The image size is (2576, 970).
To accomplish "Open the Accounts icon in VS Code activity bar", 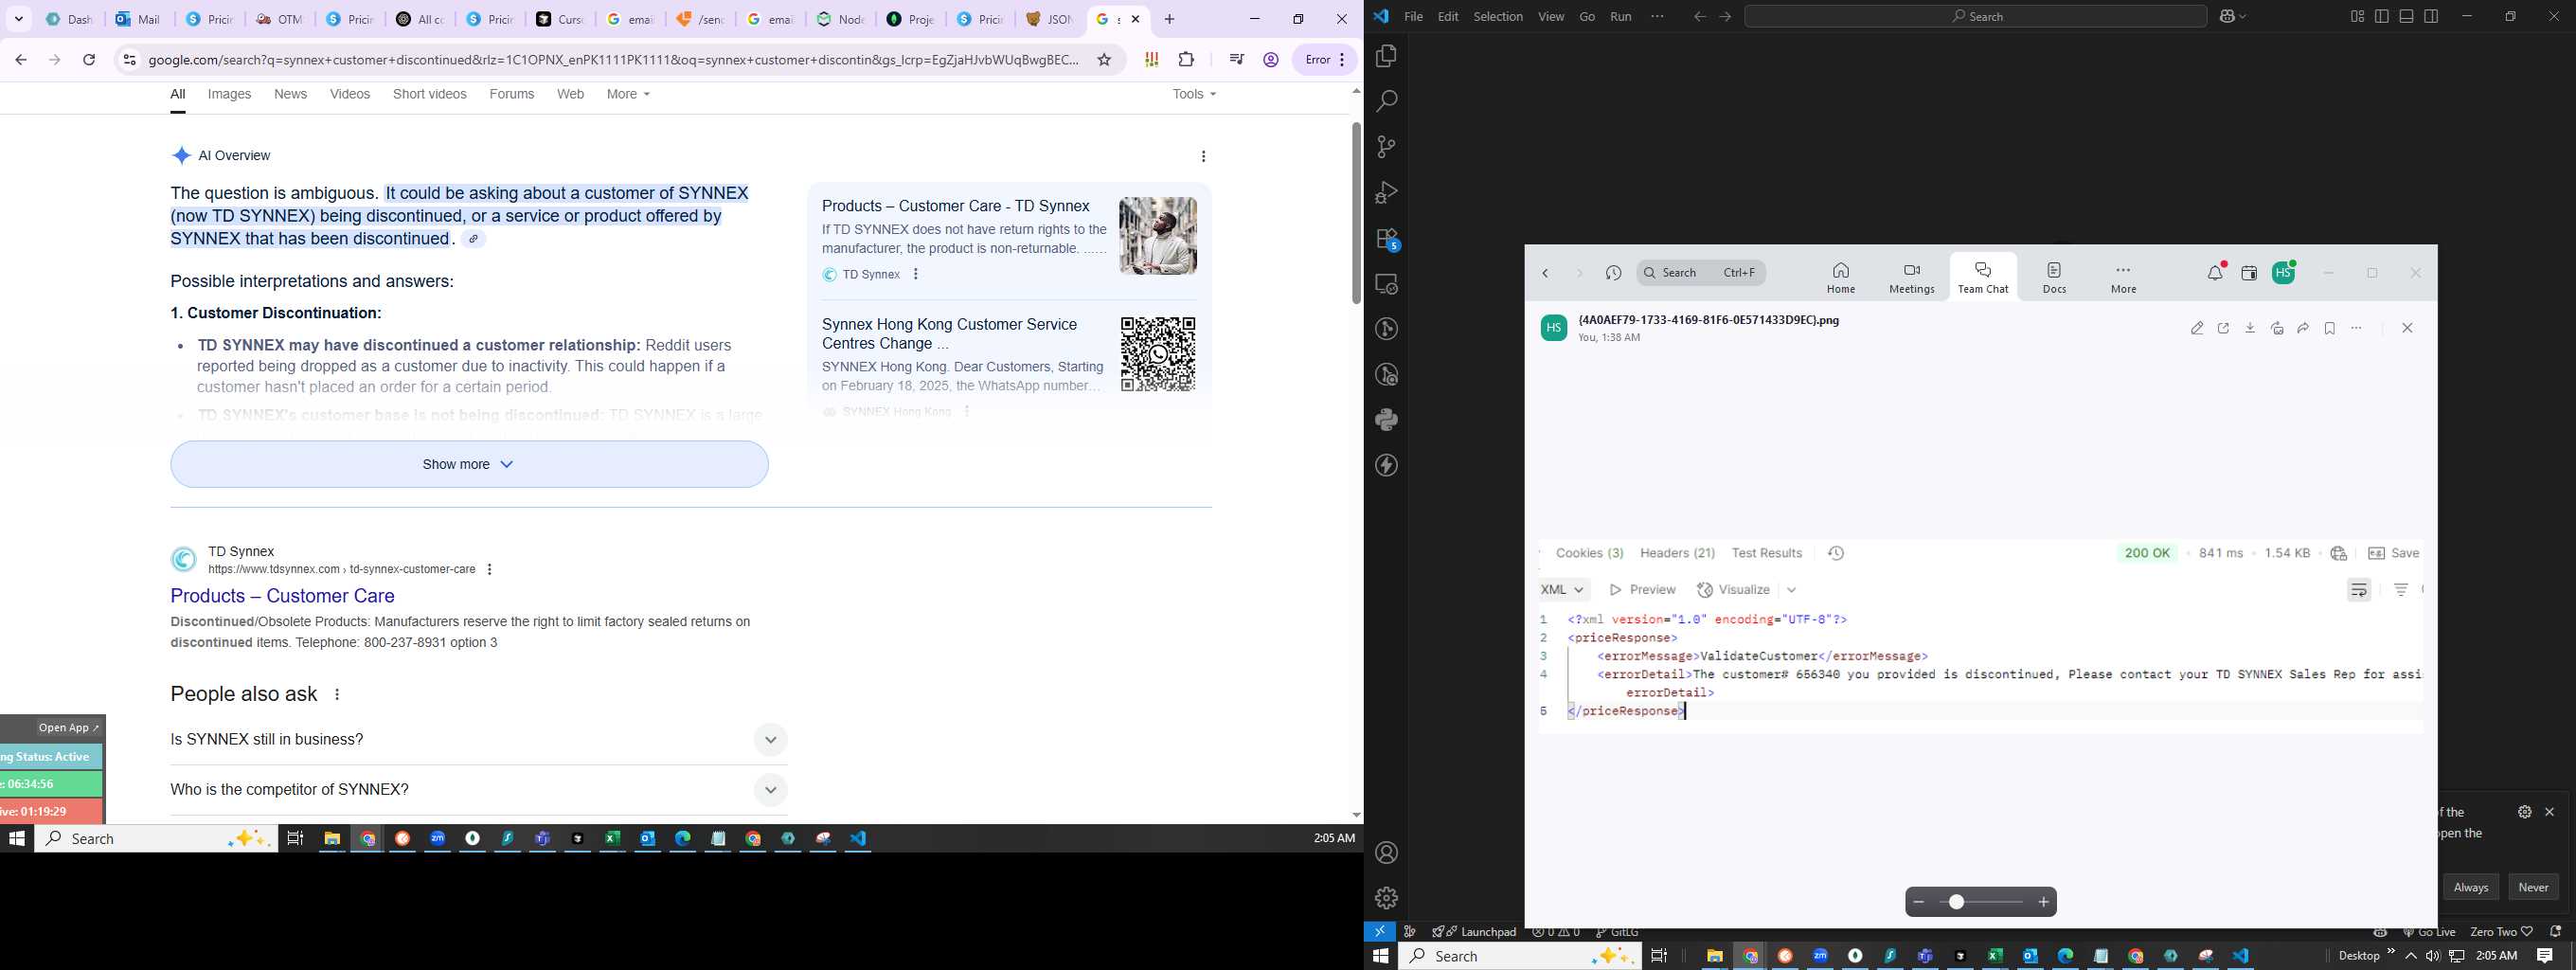I will tap(1386, 853).
